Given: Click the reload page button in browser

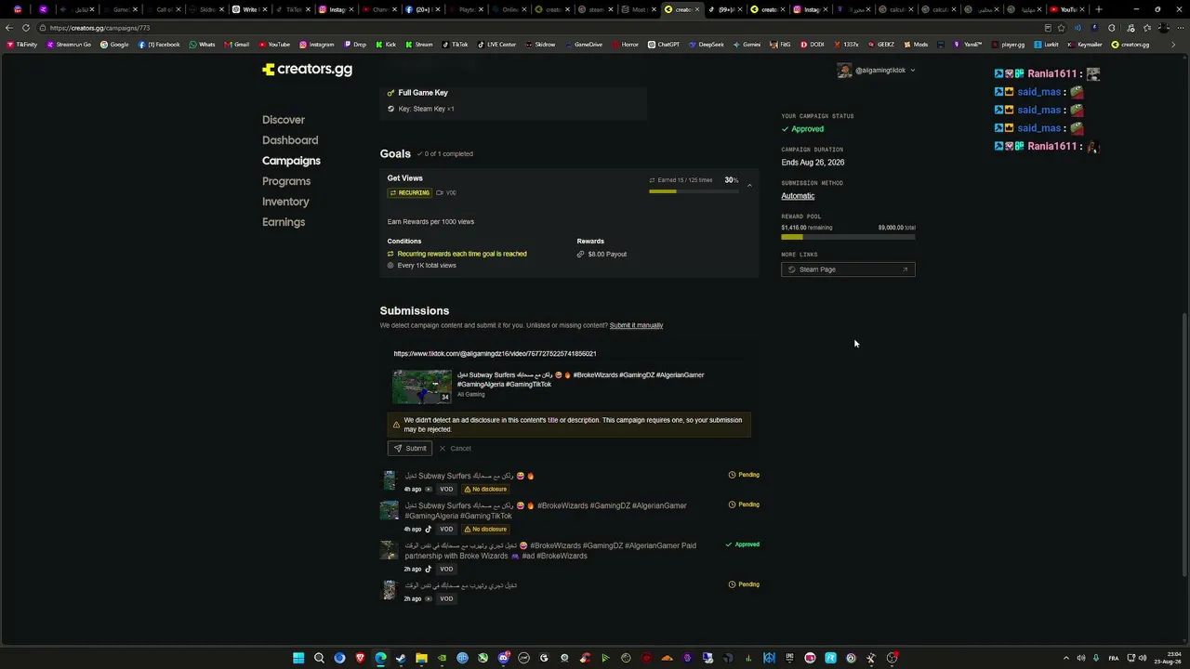Looking at the screenshot, I should point(25,28).
